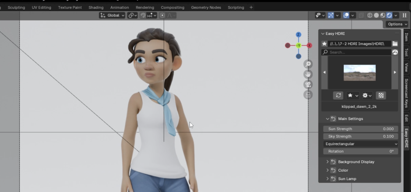Click the zoom view magnifier icon

pos(308,64)
